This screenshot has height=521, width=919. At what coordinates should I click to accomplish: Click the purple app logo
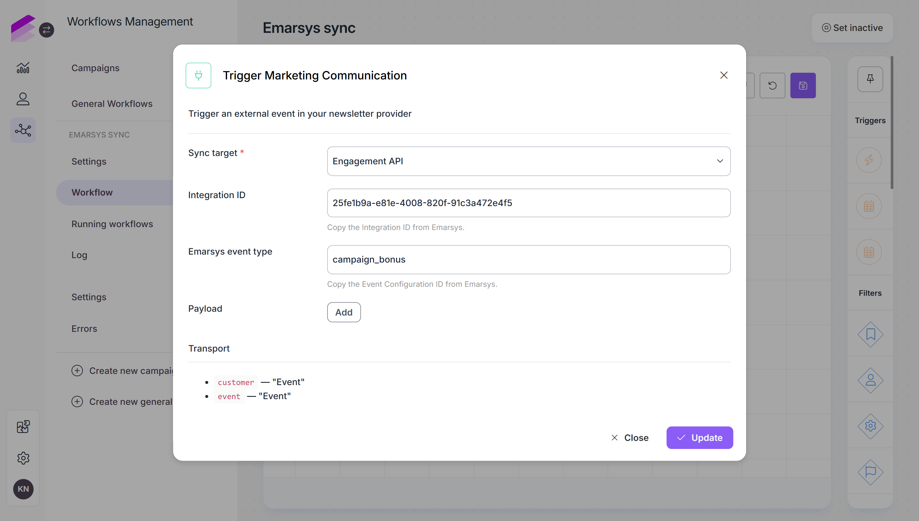point(23,28)
